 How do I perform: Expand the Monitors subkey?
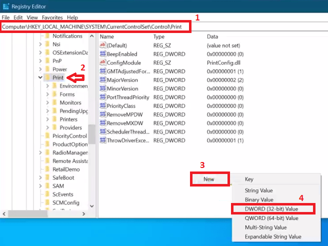pyautogui.click(x=47, y=102)
